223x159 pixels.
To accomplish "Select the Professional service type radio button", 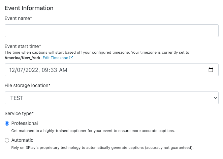I will coord(7,124).
